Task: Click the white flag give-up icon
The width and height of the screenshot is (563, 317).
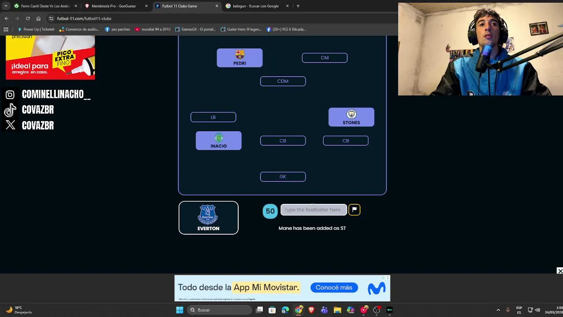Action: (x=354, y=210)
